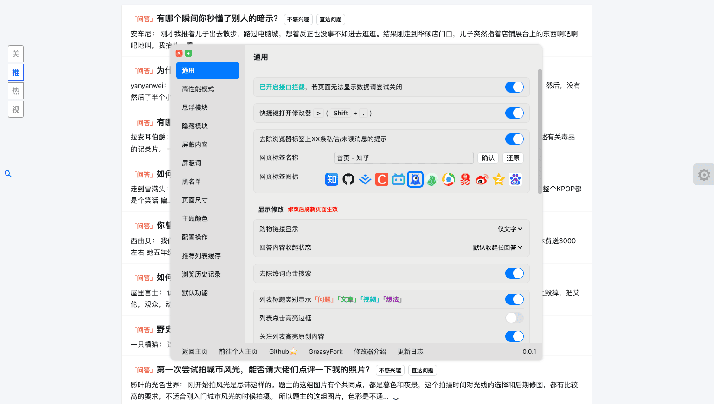Select the highlighted blue monster tab icon
Image resolution: width=714 pixels, height=404 pixels.
pos(415,179)
